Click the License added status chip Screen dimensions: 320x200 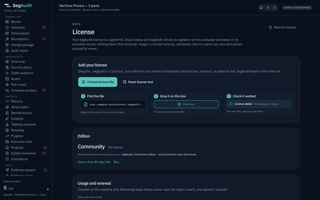[259, 104]
